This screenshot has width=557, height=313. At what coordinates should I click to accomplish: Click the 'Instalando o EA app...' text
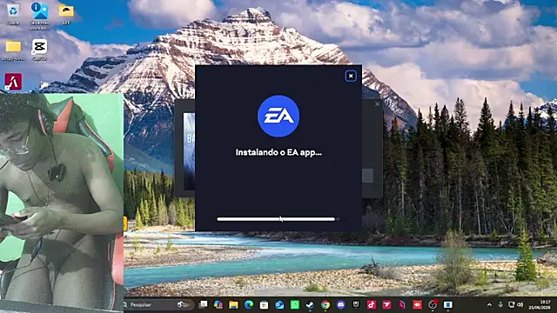pos(278,153)
